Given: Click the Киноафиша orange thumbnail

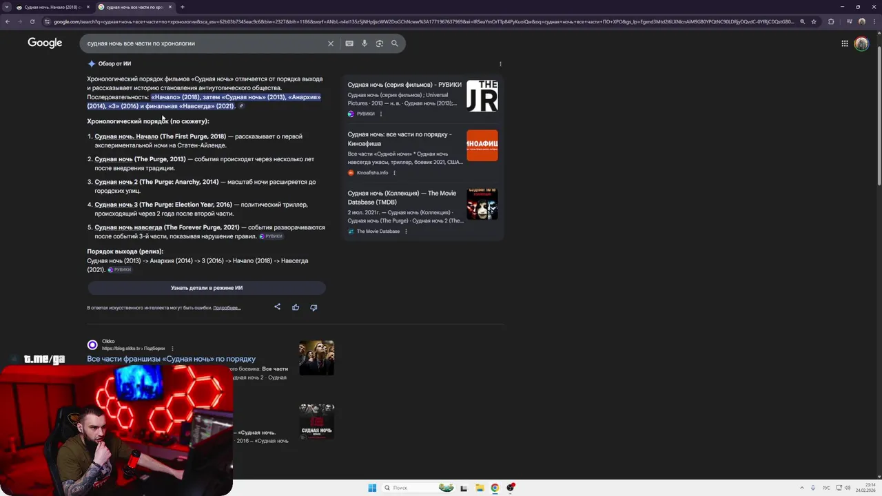Looking at the screenshot, I should point(482,145).
